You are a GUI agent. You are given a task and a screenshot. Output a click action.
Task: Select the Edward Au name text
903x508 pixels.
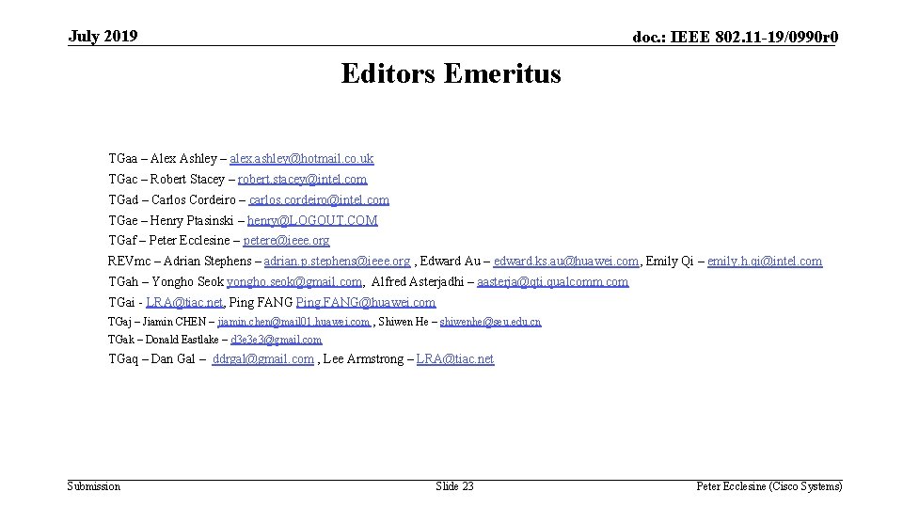click(451, 261)
